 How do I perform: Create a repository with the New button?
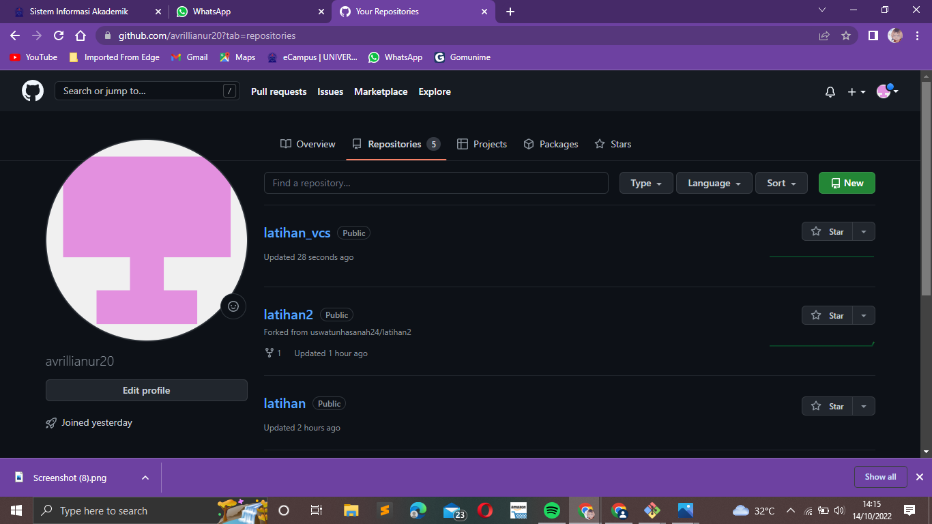pos(847,183)
